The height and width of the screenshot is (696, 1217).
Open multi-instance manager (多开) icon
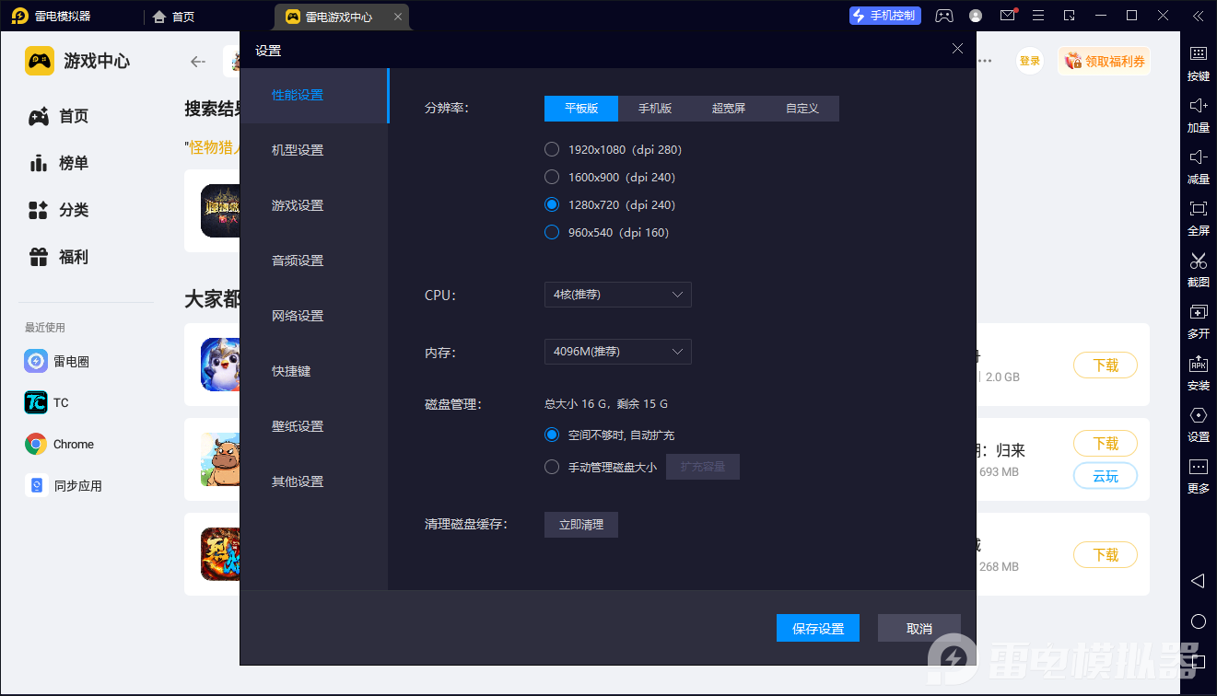pyautogui.click(x=1198, y=312)
